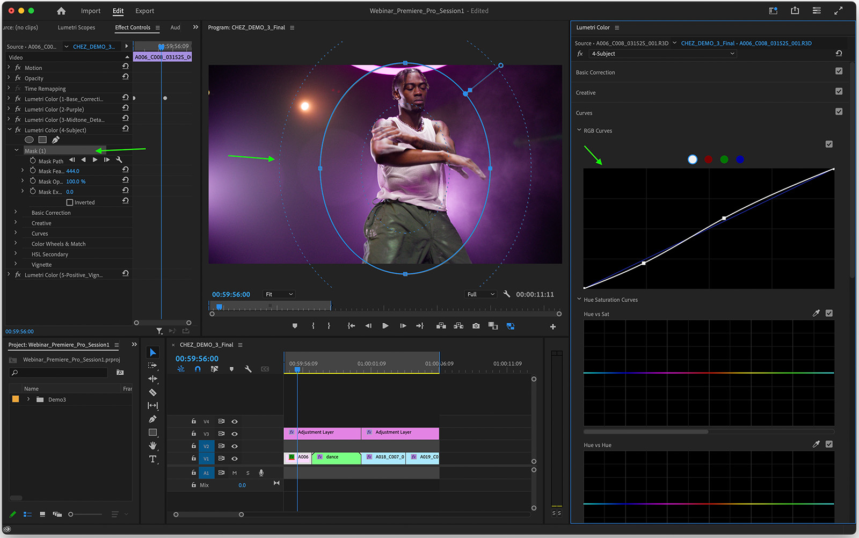Click the ellipse mask icon under Lumetri Color (4-Subject)
Viewport: 859px width, 538px height.
29,139
